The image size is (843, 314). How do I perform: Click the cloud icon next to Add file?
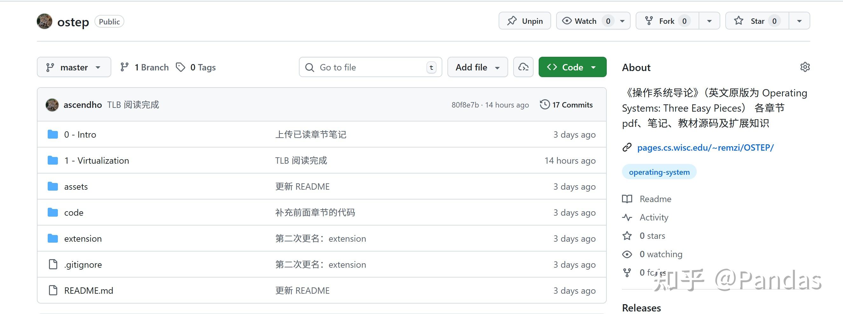523,67
